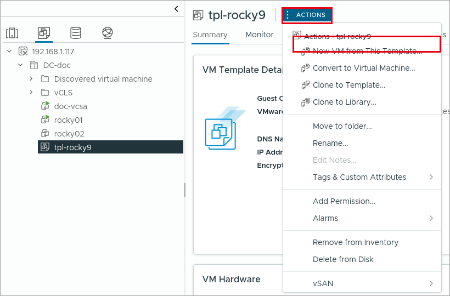Choose Convert to Virtual Machine
The image size is (450, 296).
click(362, 68)
